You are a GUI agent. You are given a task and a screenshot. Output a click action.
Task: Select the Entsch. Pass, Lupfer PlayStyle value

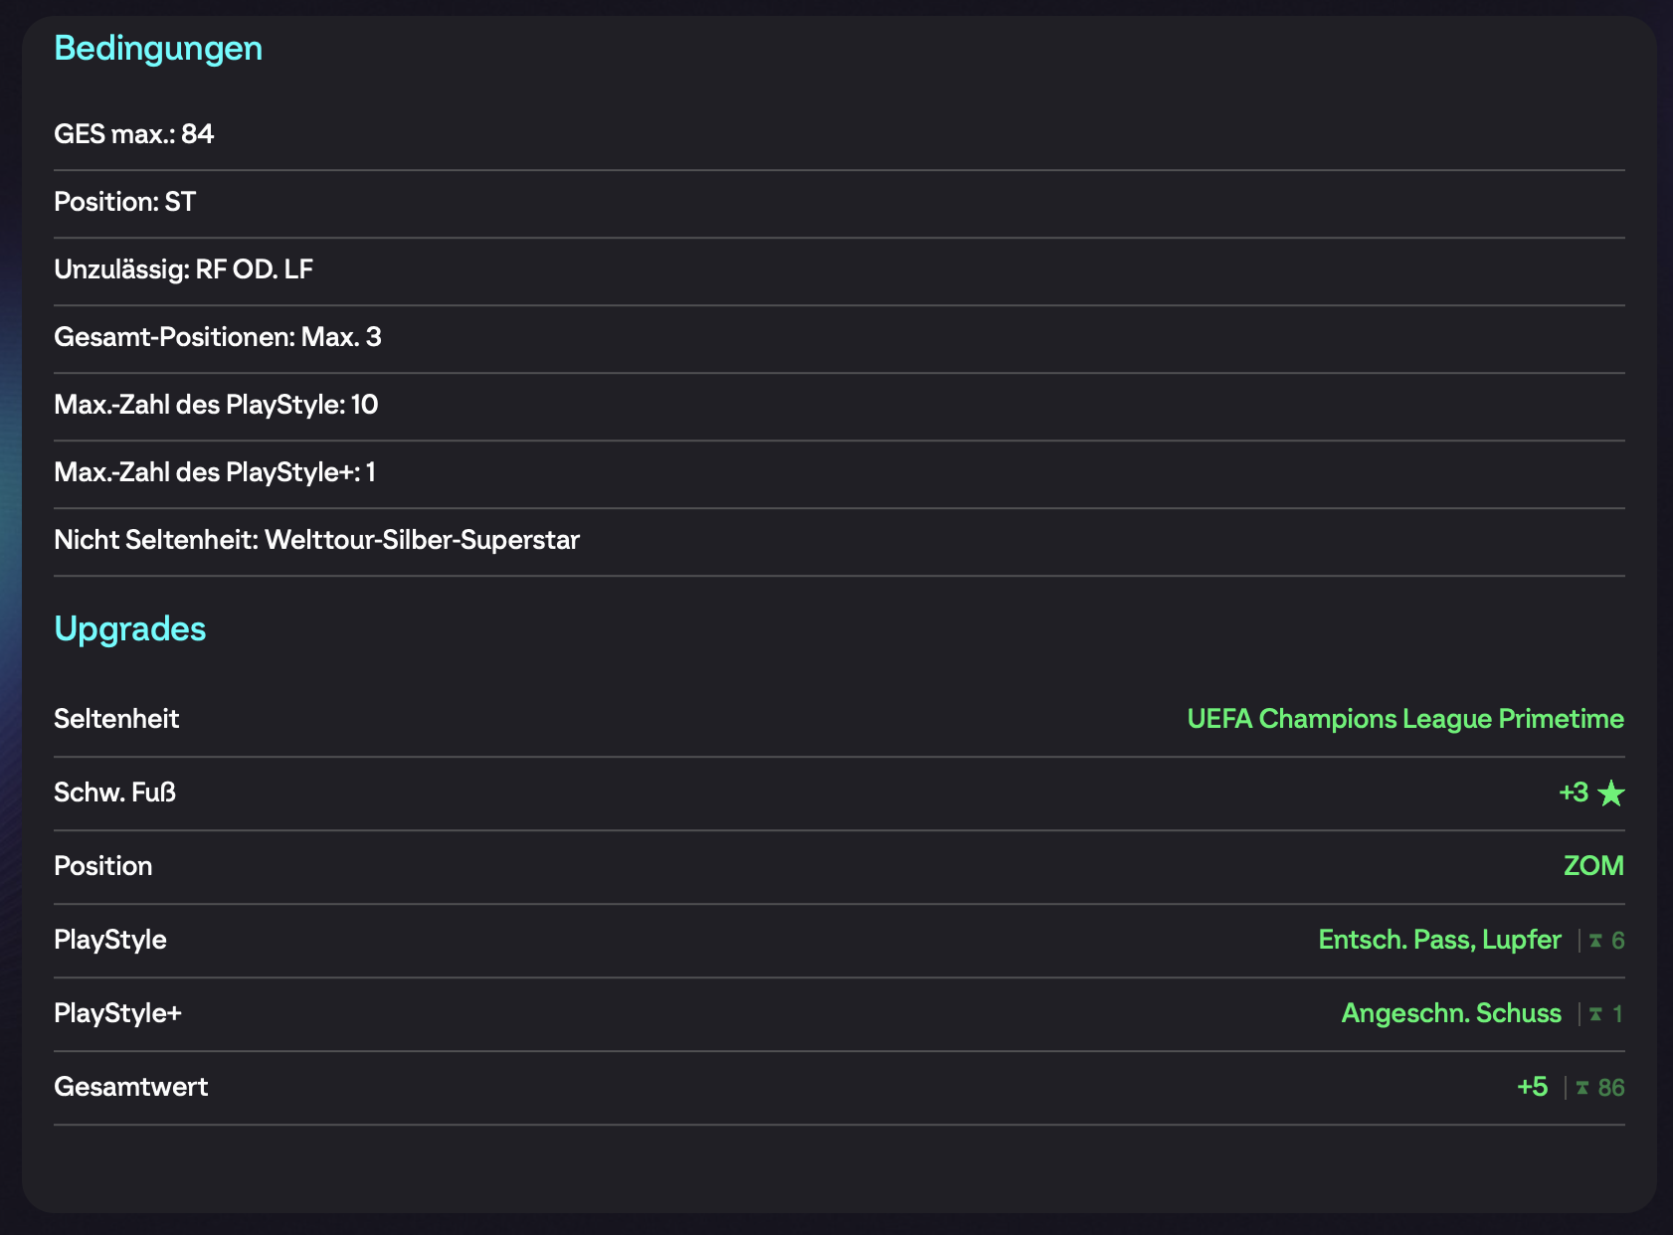coord(1438,940)
